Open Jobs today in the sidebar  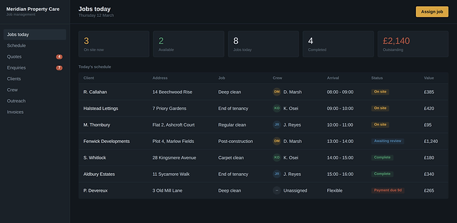pos(35,34)
